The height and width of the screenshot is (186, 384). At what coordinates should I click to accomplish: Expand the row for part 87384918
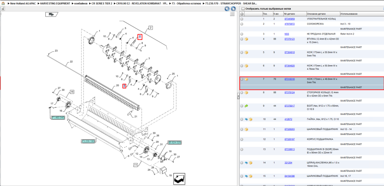tap(242, 53)
